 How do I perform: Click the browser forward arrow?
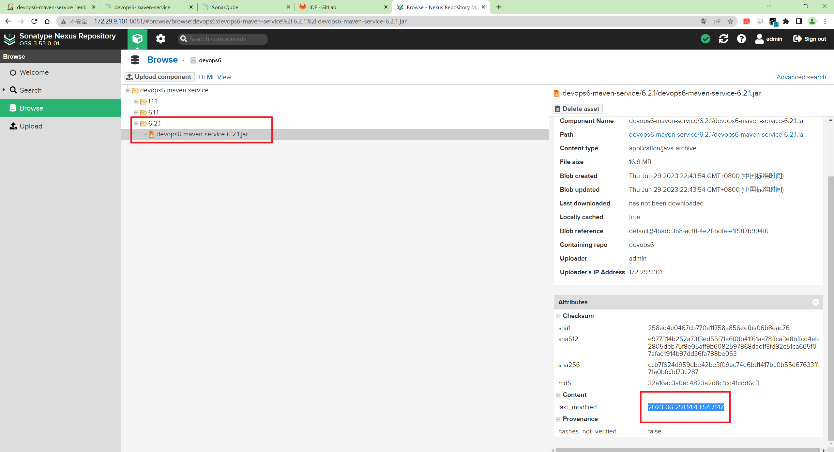click(x=21, y=22)
